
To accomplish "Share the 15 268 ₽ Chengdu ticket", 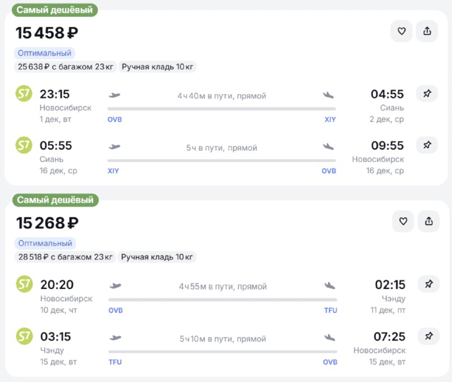I will click(x=429, y=222).
